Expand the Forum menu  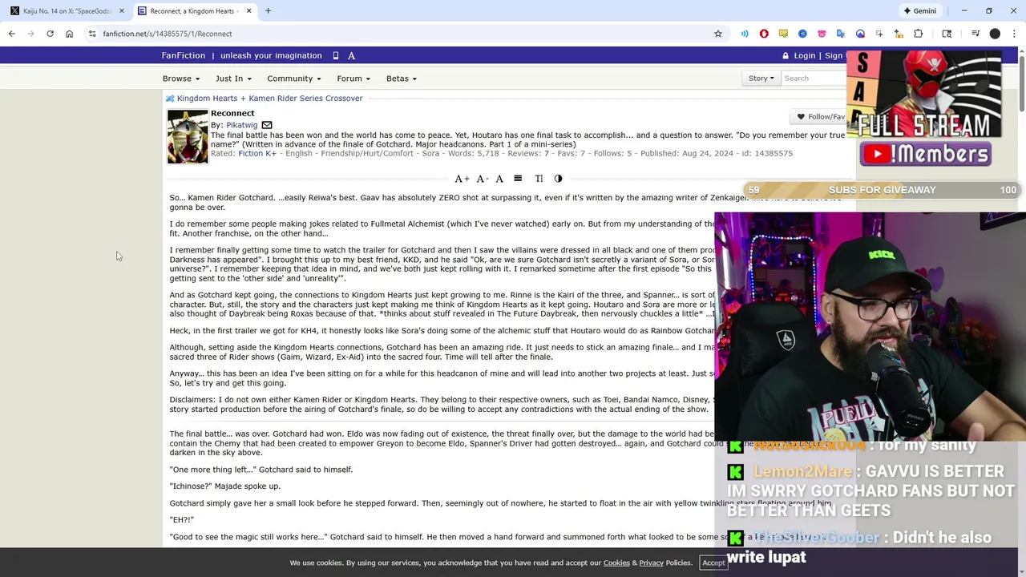pyautogui.click(x=353, y=79)
